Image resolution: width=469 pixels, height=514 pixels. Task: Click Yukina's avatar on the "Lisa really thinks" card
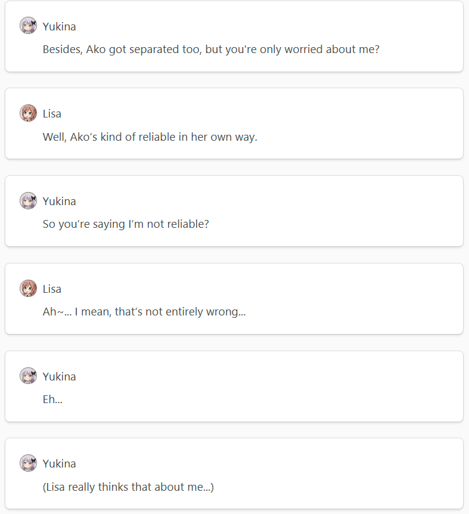(28, 463)
